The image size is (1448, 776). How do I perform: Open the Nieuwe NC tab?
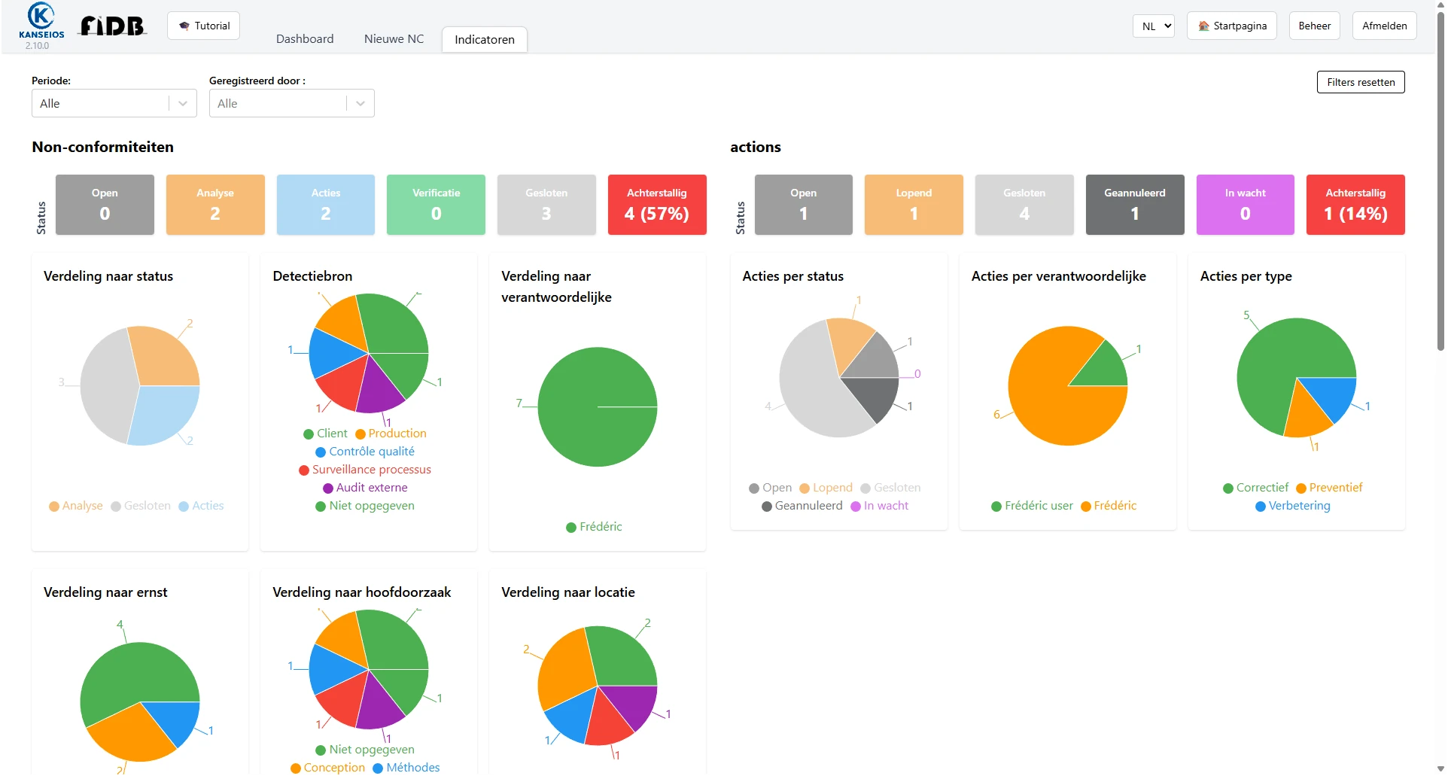coord(394,39)
